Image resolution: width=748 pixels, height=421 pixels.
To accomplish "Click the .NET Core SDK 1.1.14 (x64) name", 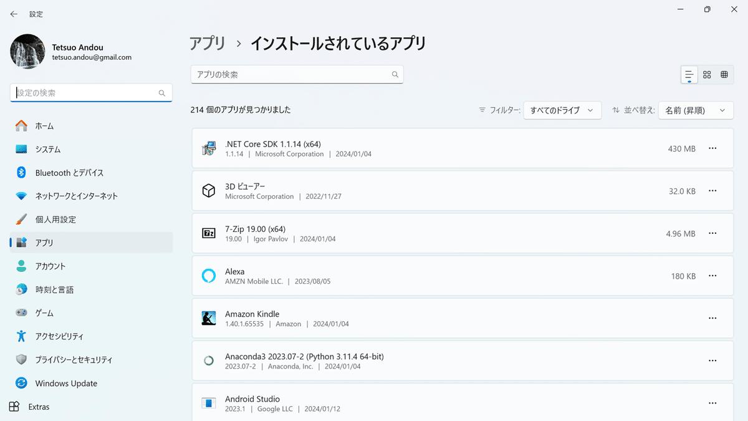I will (x=273, y=144).
